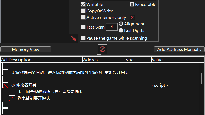This screenshot has width=205, height=115.
Task: Check Active memory only option
Action: [x=83, y=17]
